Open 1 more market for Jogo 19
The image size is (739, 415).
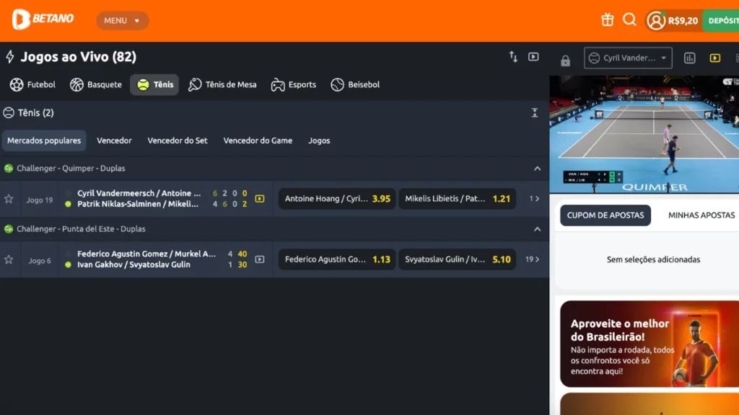[534, 199]
